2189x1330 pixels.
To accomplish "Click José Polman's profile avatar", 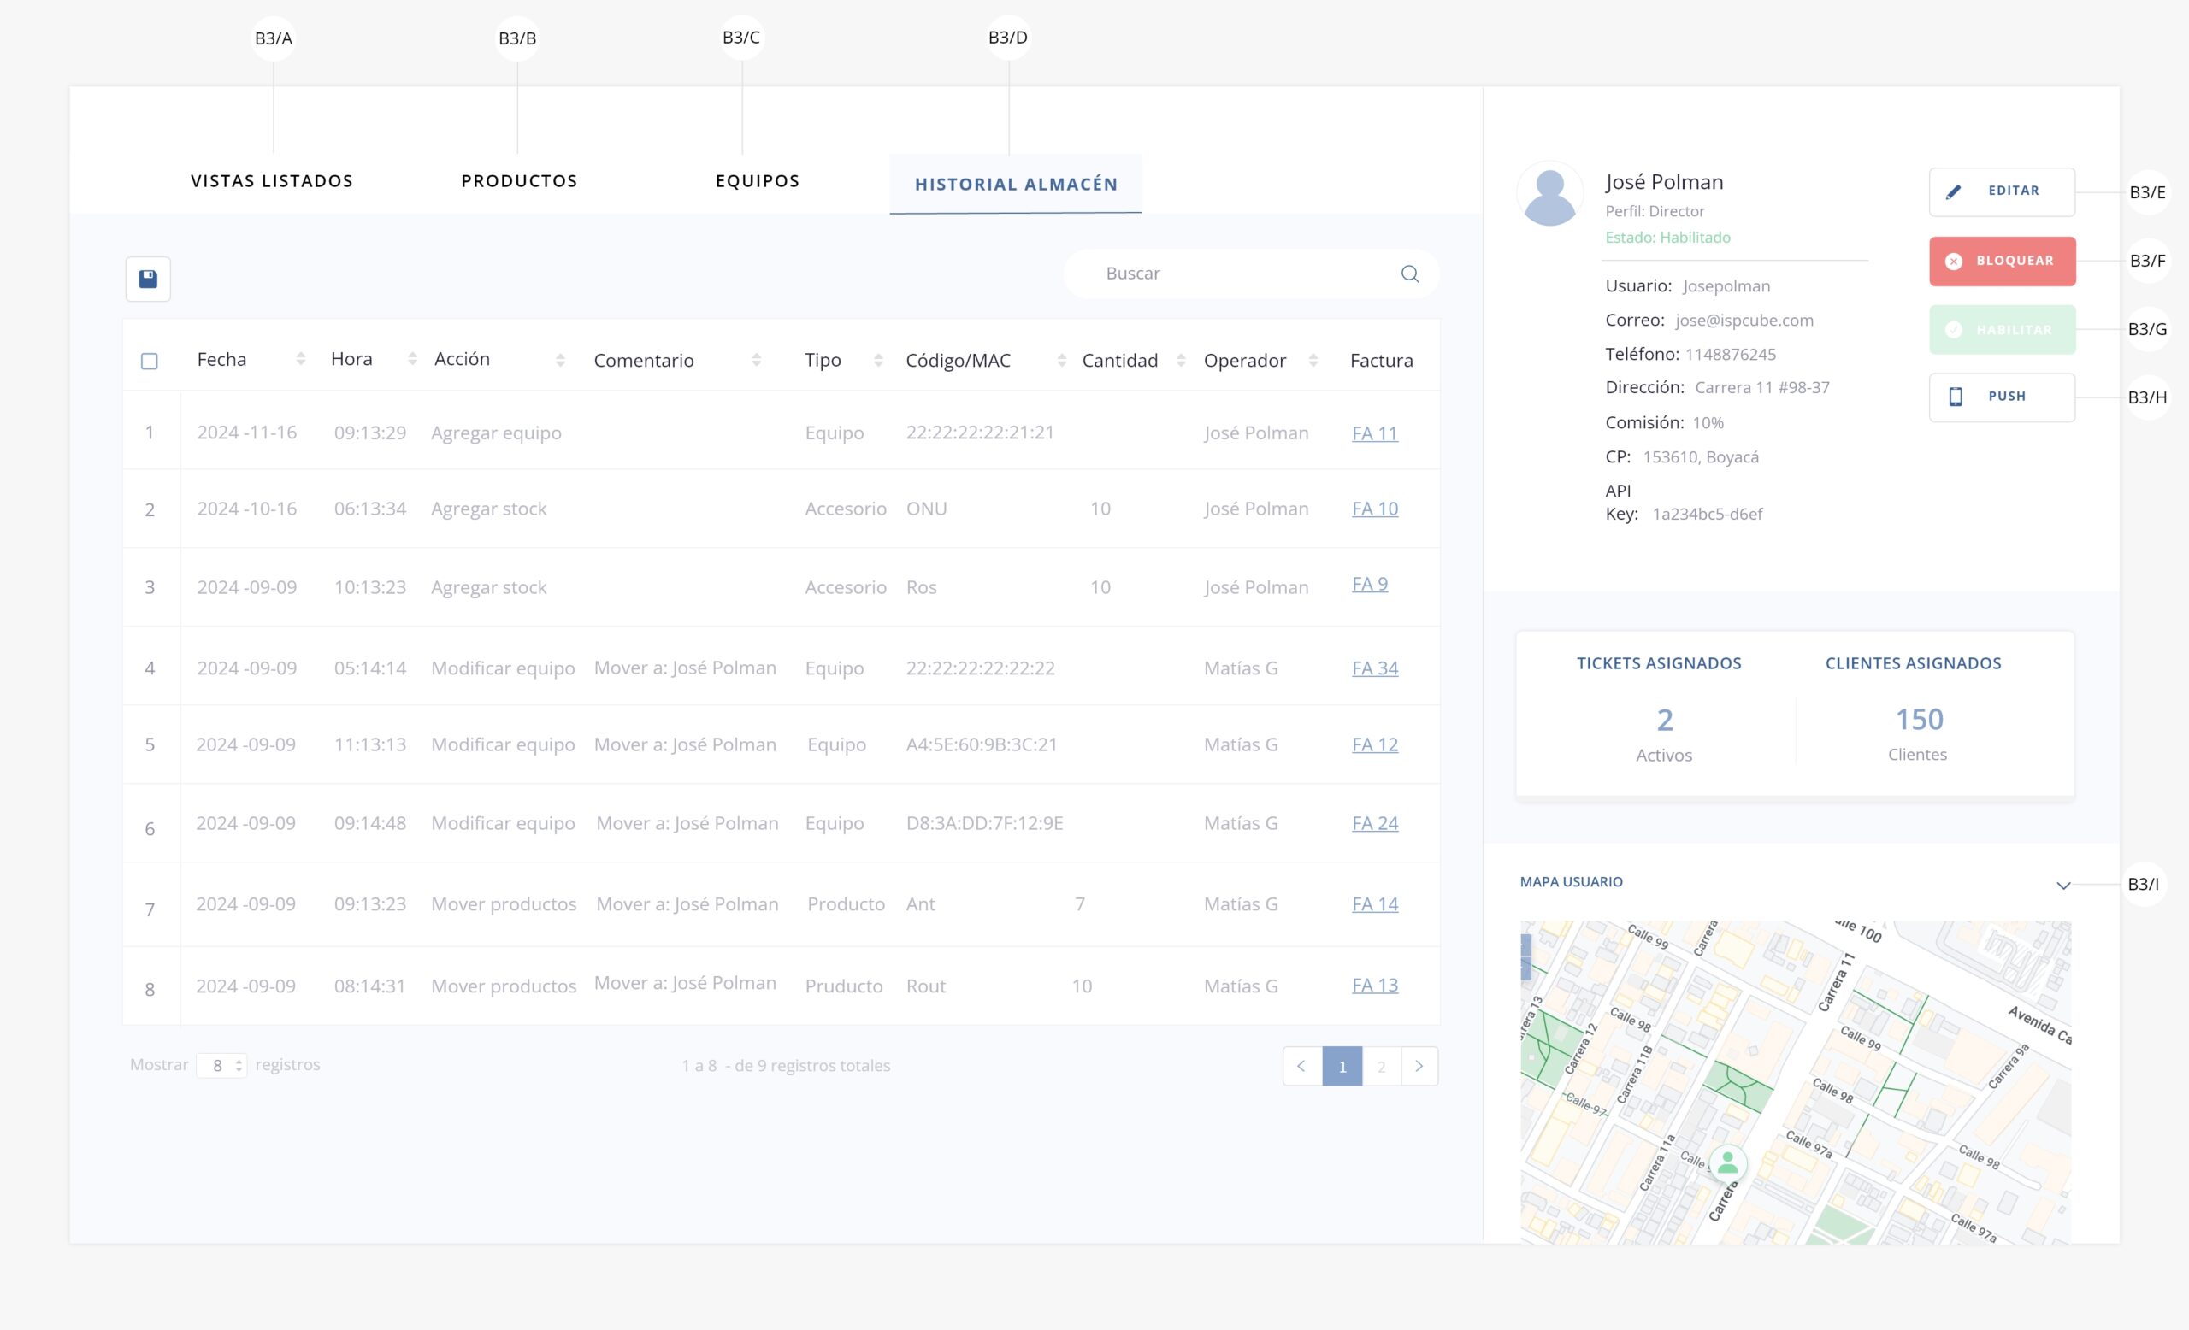I will [x=1549, y=193].
